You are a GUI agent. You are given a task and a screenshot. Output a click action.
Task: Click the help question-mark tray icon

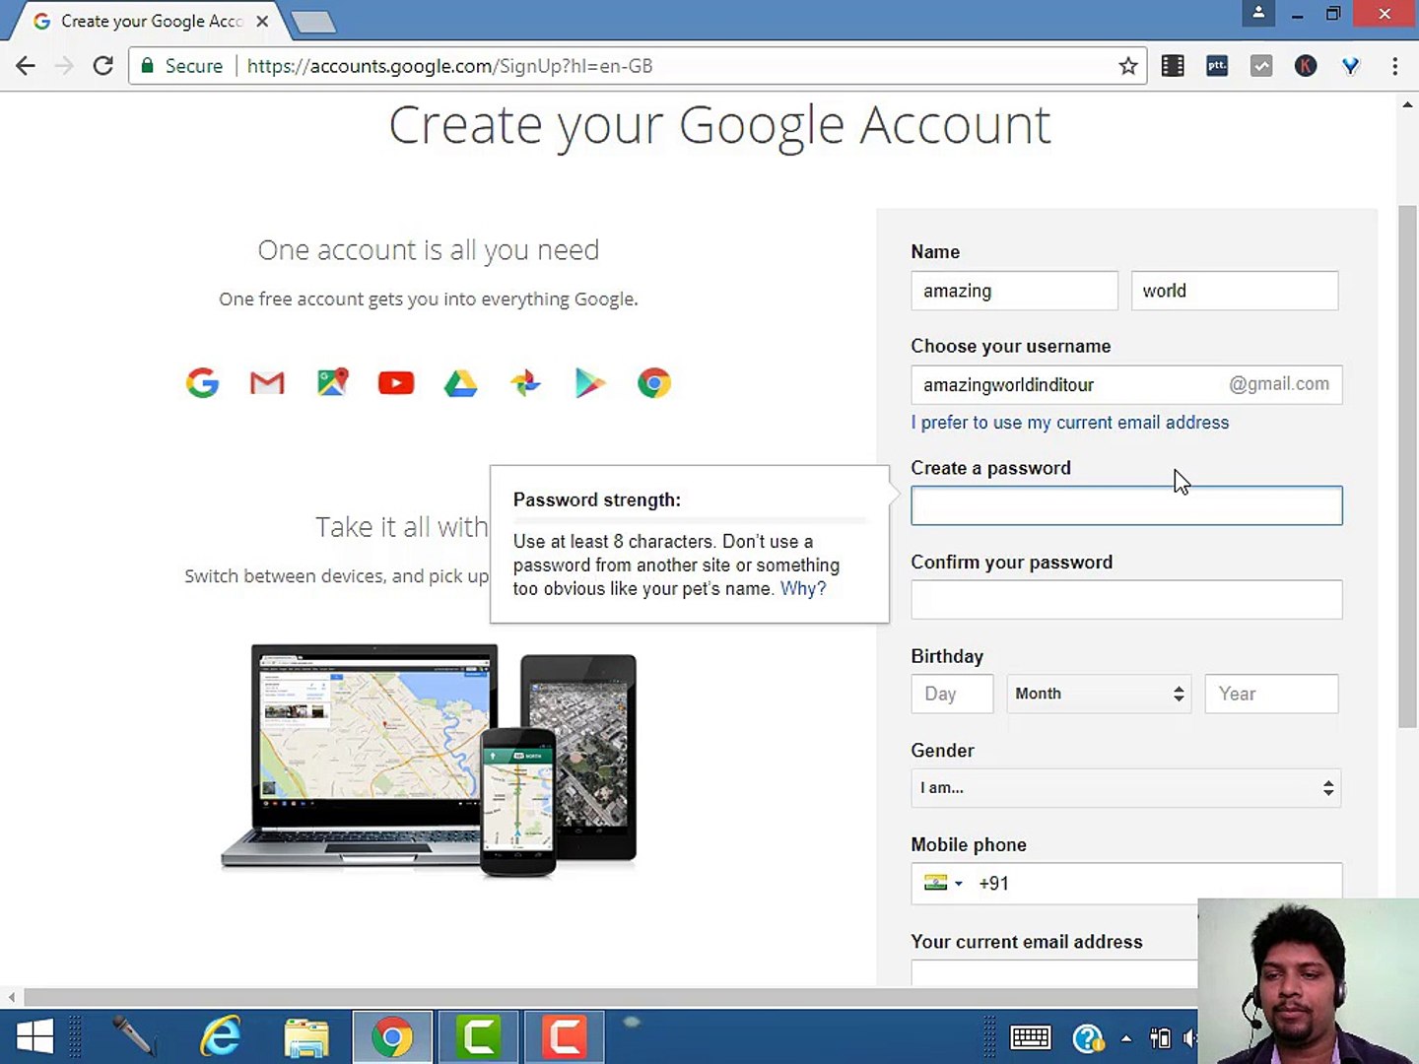[1088, 1037]
